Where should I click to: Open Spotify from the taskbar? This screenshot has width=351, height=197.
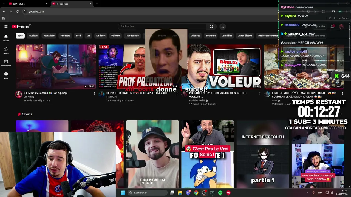(220, 193)
